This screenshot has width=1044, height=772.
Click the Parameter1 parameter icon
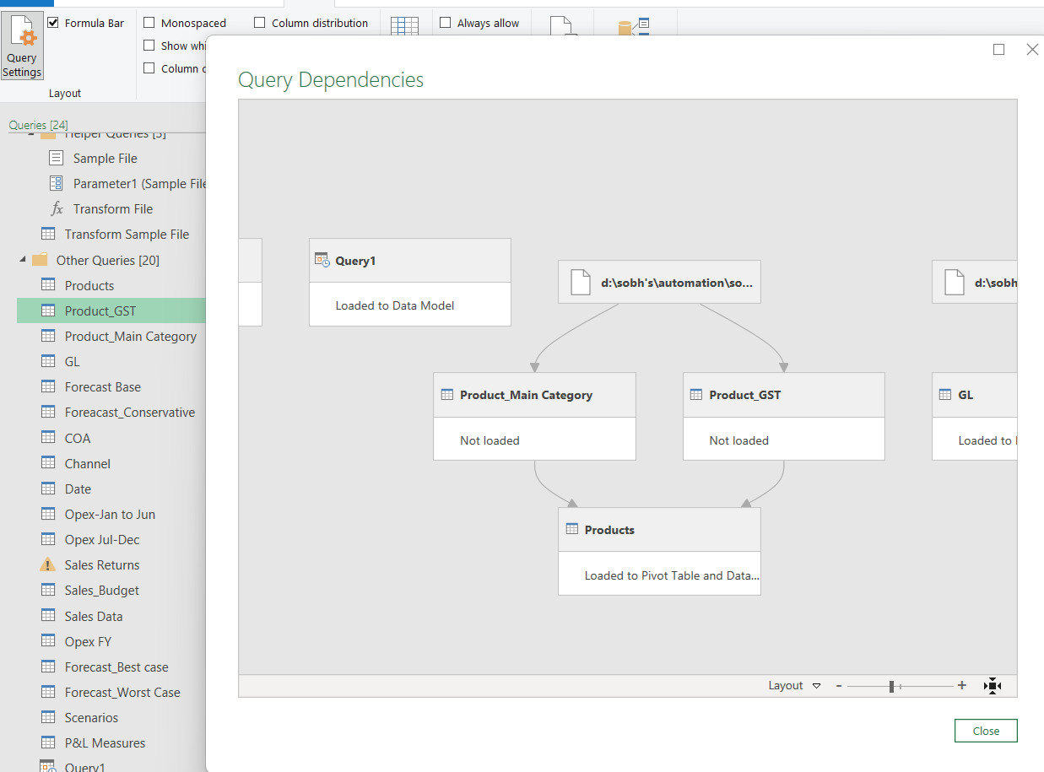pyautogui.click(x=57, y=183)
